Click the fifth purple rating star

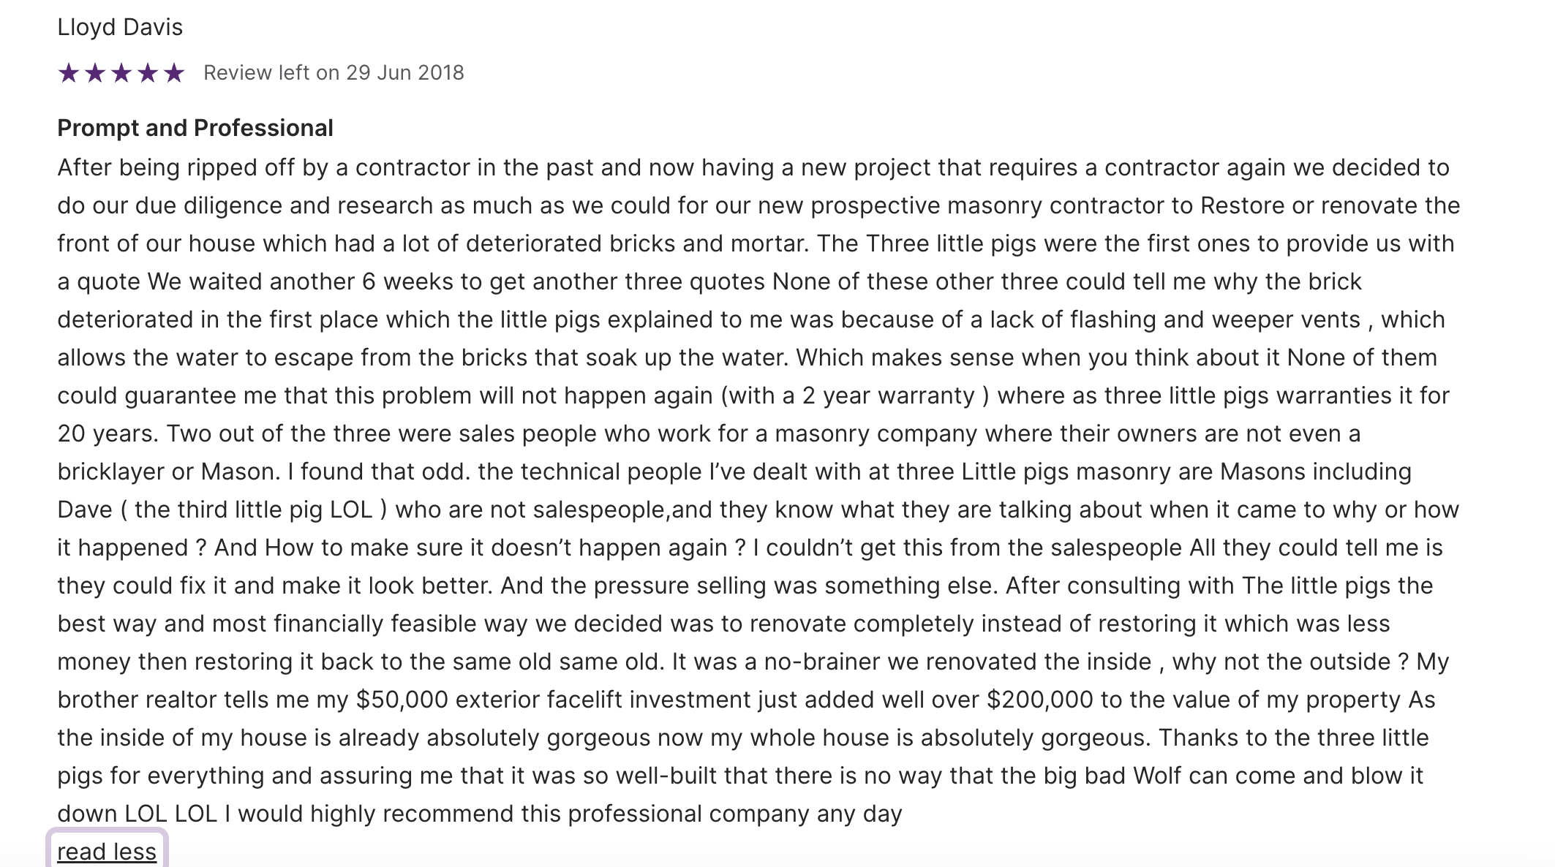click(x=174, y=73)
